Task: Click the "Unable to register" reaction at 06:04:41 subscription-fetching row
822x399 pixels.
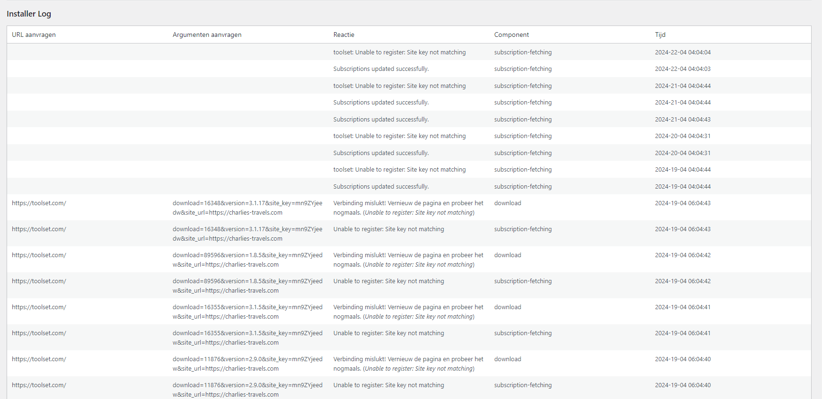Action: click(389, 333)
